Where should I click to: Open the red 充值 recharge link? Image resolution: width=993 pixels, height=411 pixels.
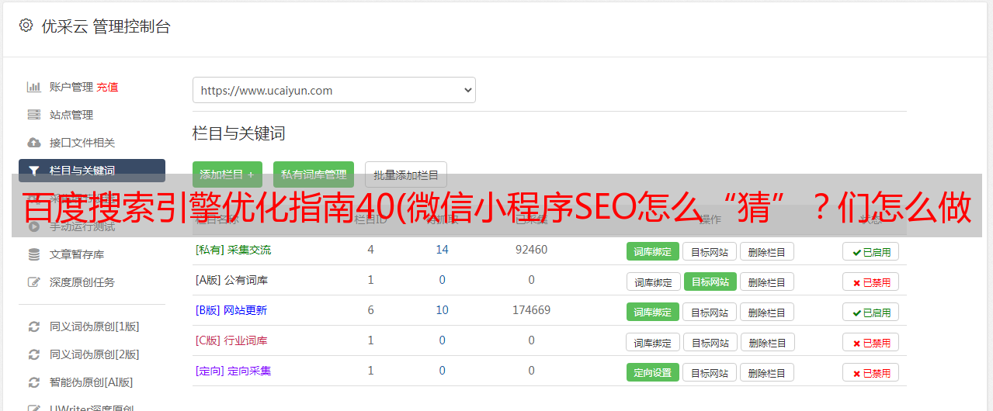click(108, 87)
